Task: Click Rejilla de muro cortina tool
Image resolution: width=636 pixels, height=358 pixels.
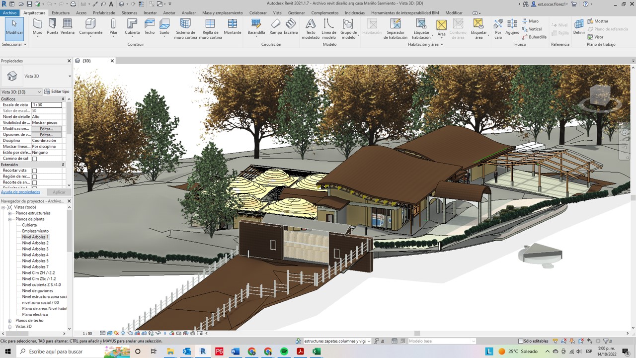Action: click(210, 29)
